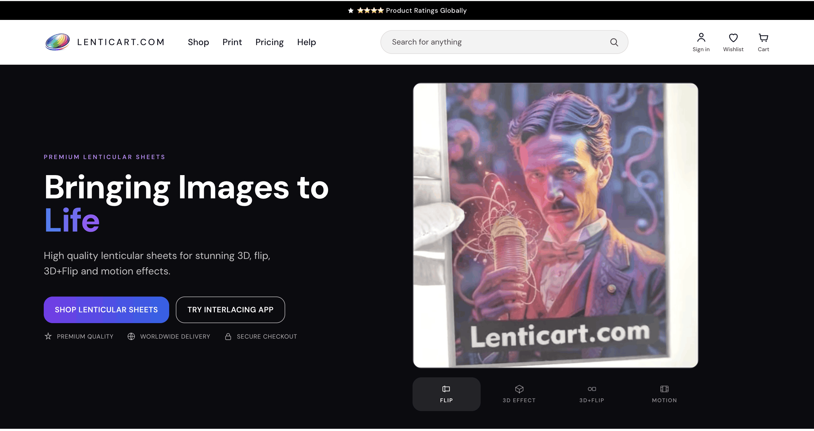Image resolution: width=814 pixels, height=431 pixels.
Task: Click the Worldwide Delivery globe icon
Action: (131, 336)
